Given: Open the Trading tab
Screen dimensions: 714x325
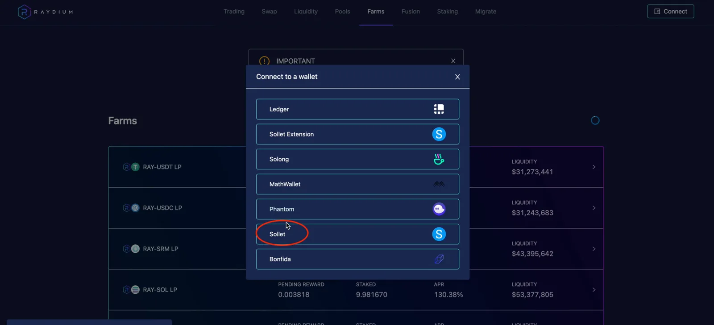Looking at the screenshot, I should coord(234,12).
